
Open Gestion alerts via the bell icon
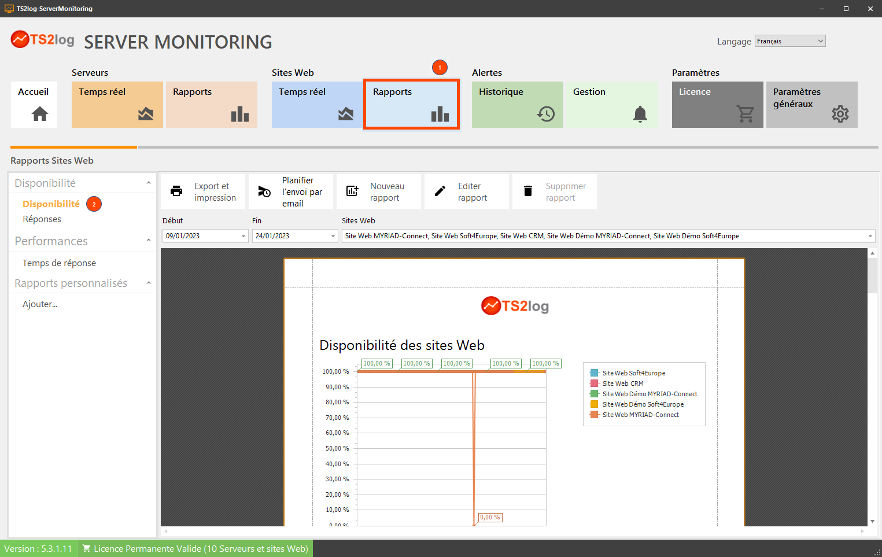coord(640,114)
